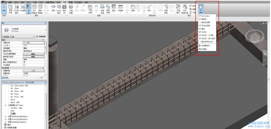The height and width of the screenshot is (129, 271).
Task: Select 浏览器组织 (Browser Organization) menu entry
Action: [x=207, y=46]
